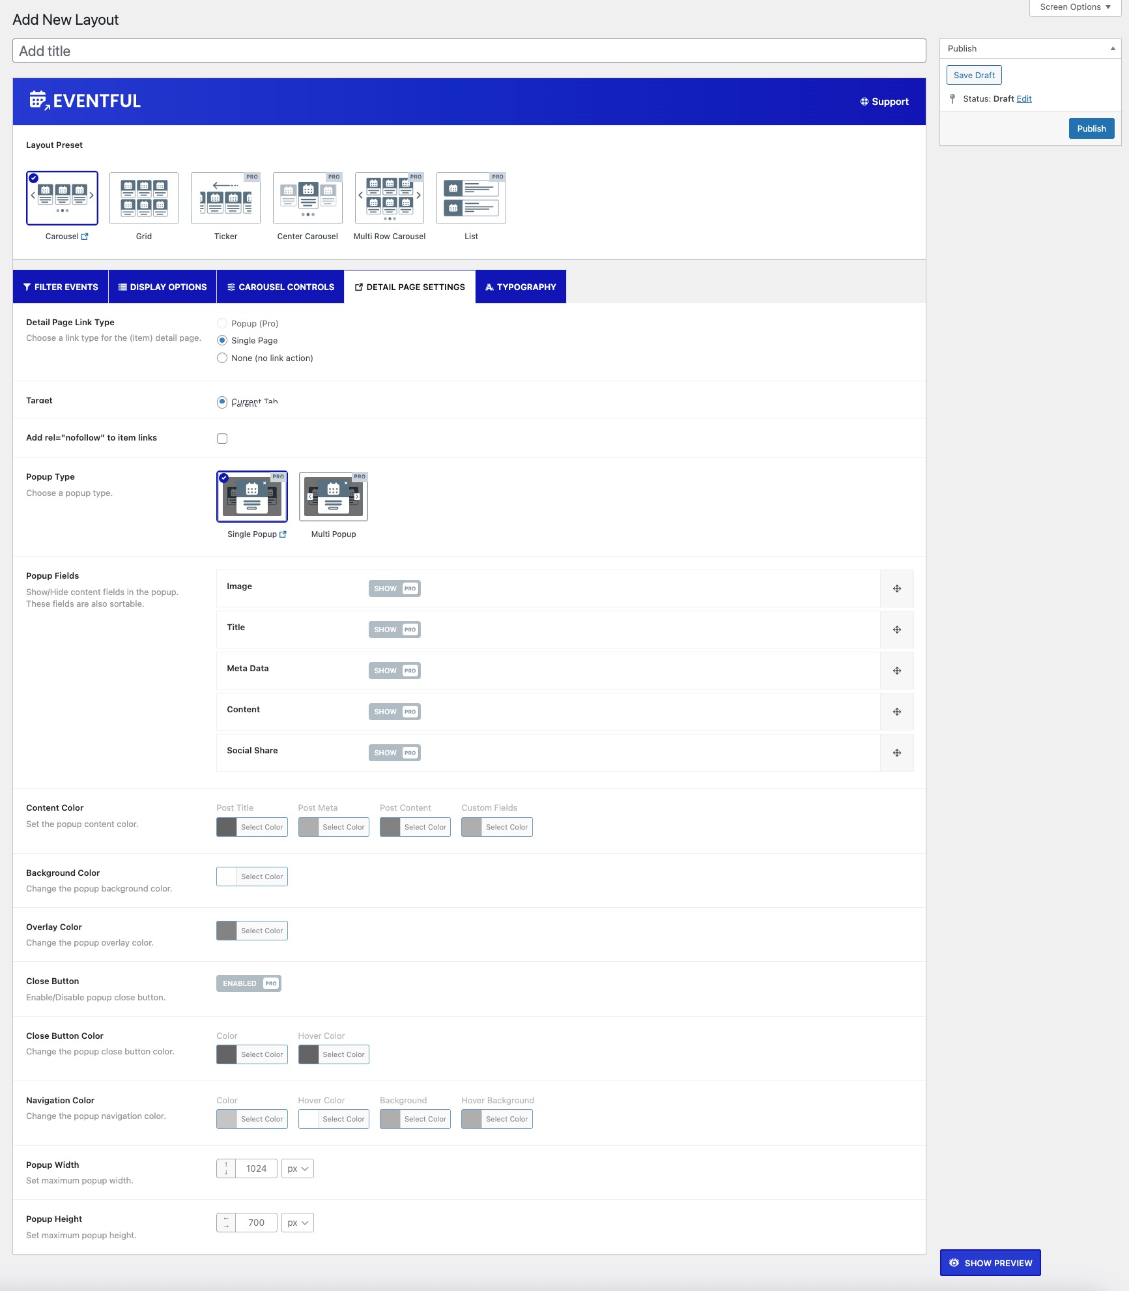Click the Popup Width value field

click(256, 1168)
